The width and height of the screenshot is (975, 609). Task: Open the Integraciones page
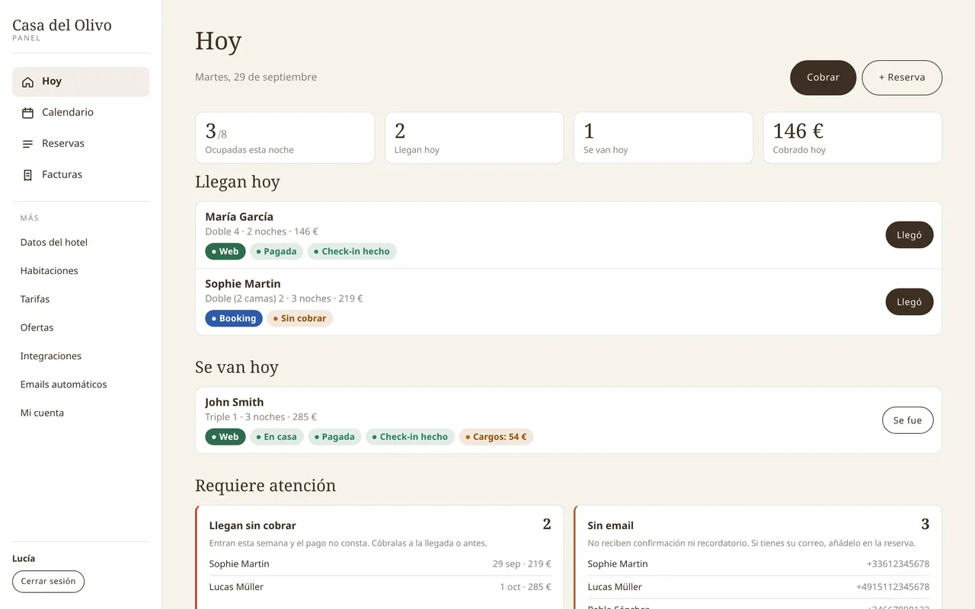(x=81, y=356)
